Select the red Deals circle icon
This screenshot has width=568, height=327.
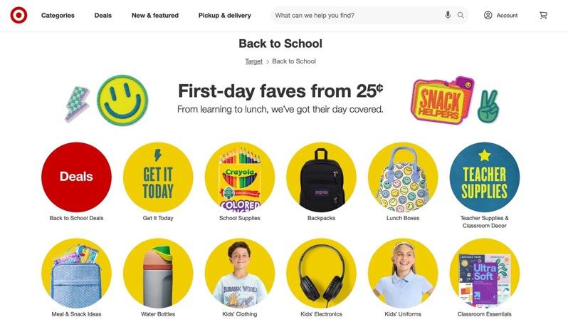(x=76, y=177)
